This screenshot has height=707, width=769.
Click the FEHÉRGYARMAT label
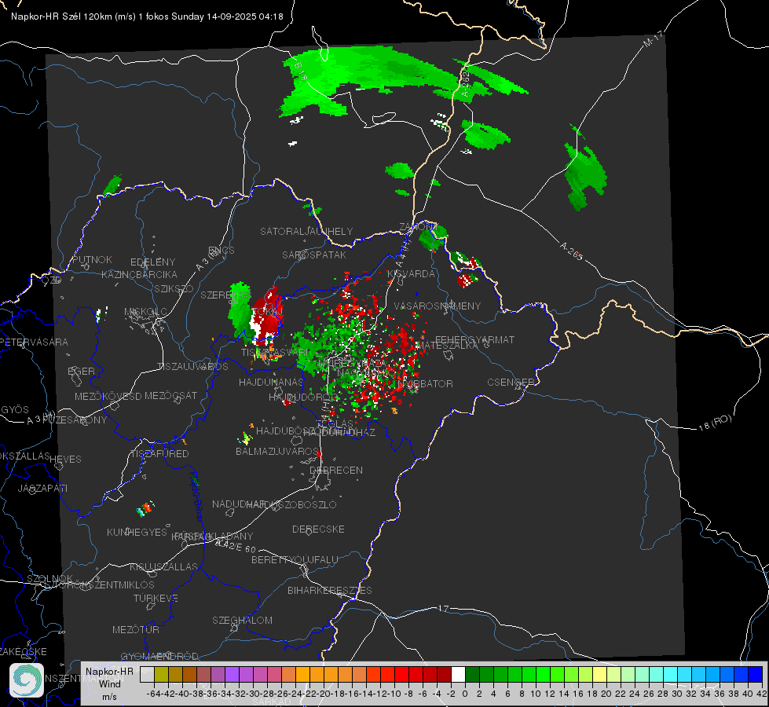(474, 339)
